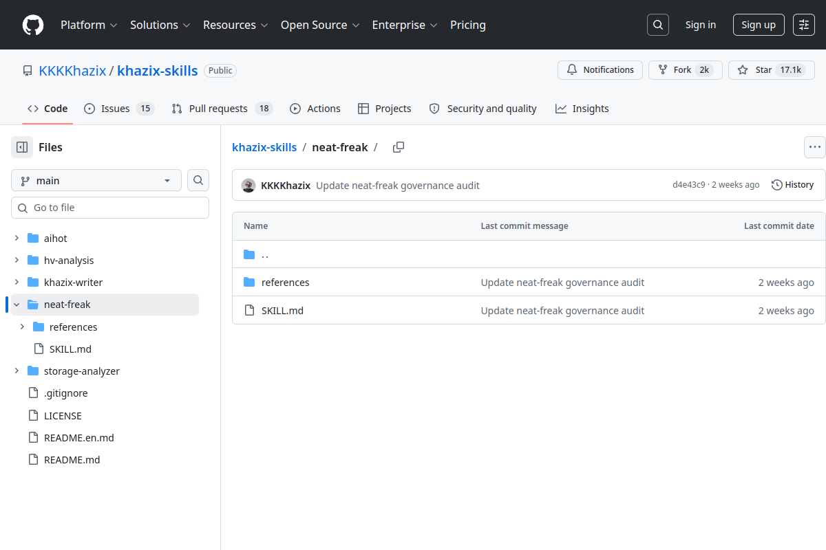Screen dimensions: 826x550
Task: Click the Sign in link
Action: [x=701, y=25]
